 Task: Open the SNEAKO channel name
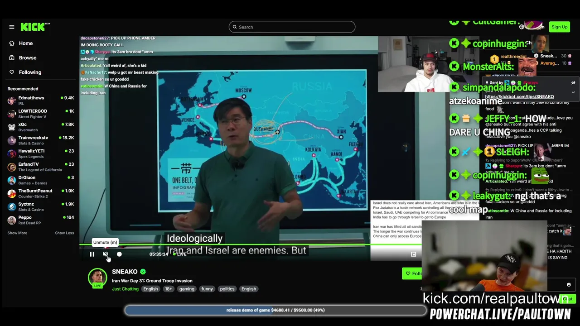[x=125, y=272]
